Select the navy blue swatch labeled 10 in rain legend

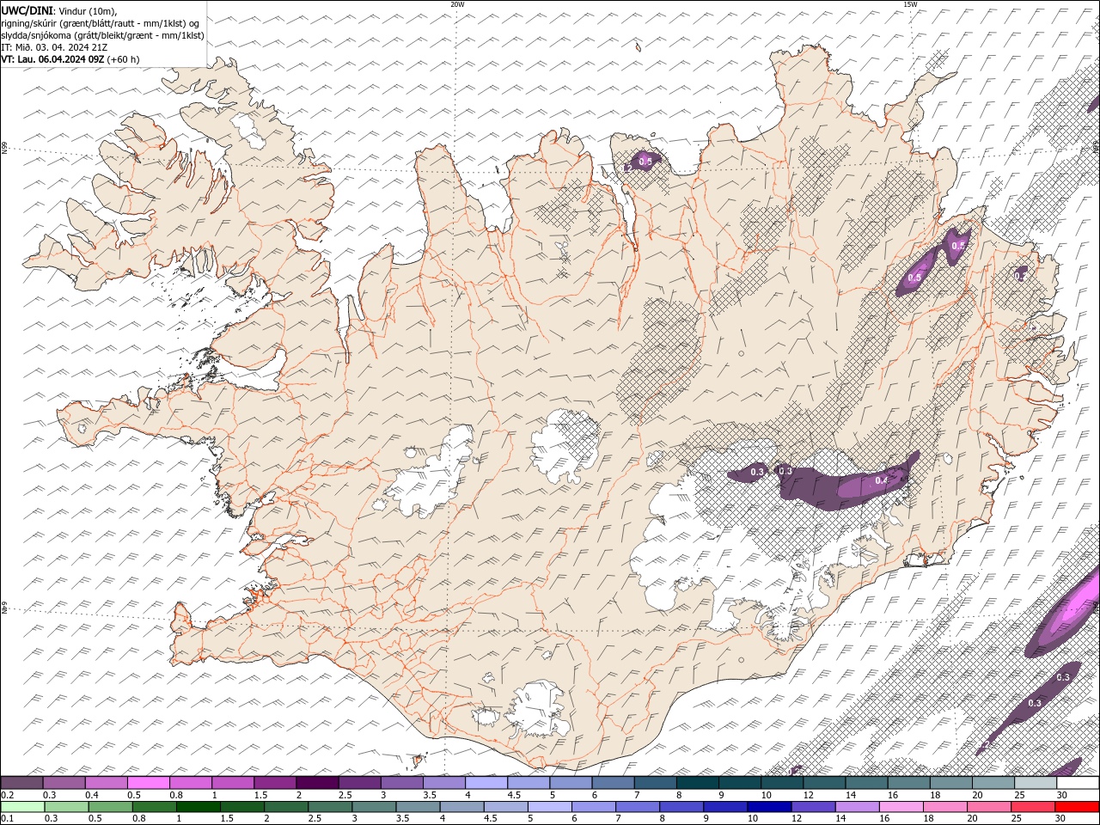[768, 807]
